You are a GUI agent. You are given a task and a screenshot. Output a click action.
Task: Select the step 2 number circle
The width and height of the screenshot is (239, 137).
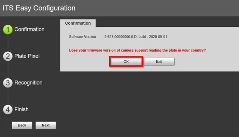pos(8,56)
